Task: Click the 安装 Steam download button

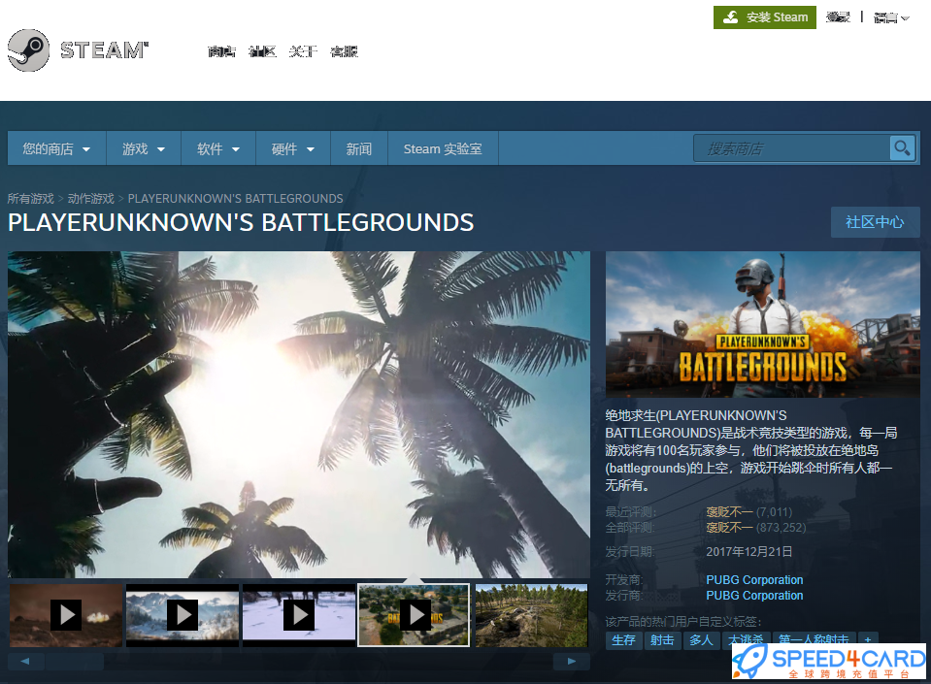Action: click(765, 17)
